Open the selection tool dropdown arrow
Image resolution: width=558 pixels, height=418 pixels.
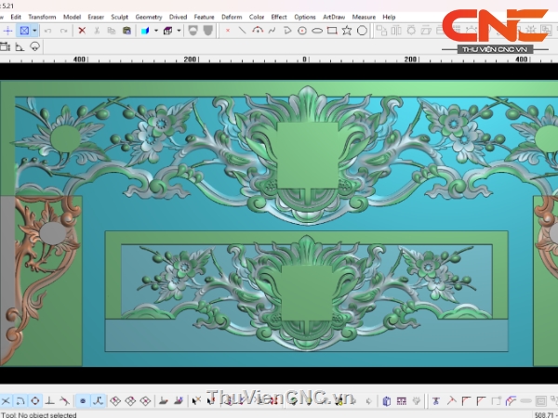[x=35, y=31]
